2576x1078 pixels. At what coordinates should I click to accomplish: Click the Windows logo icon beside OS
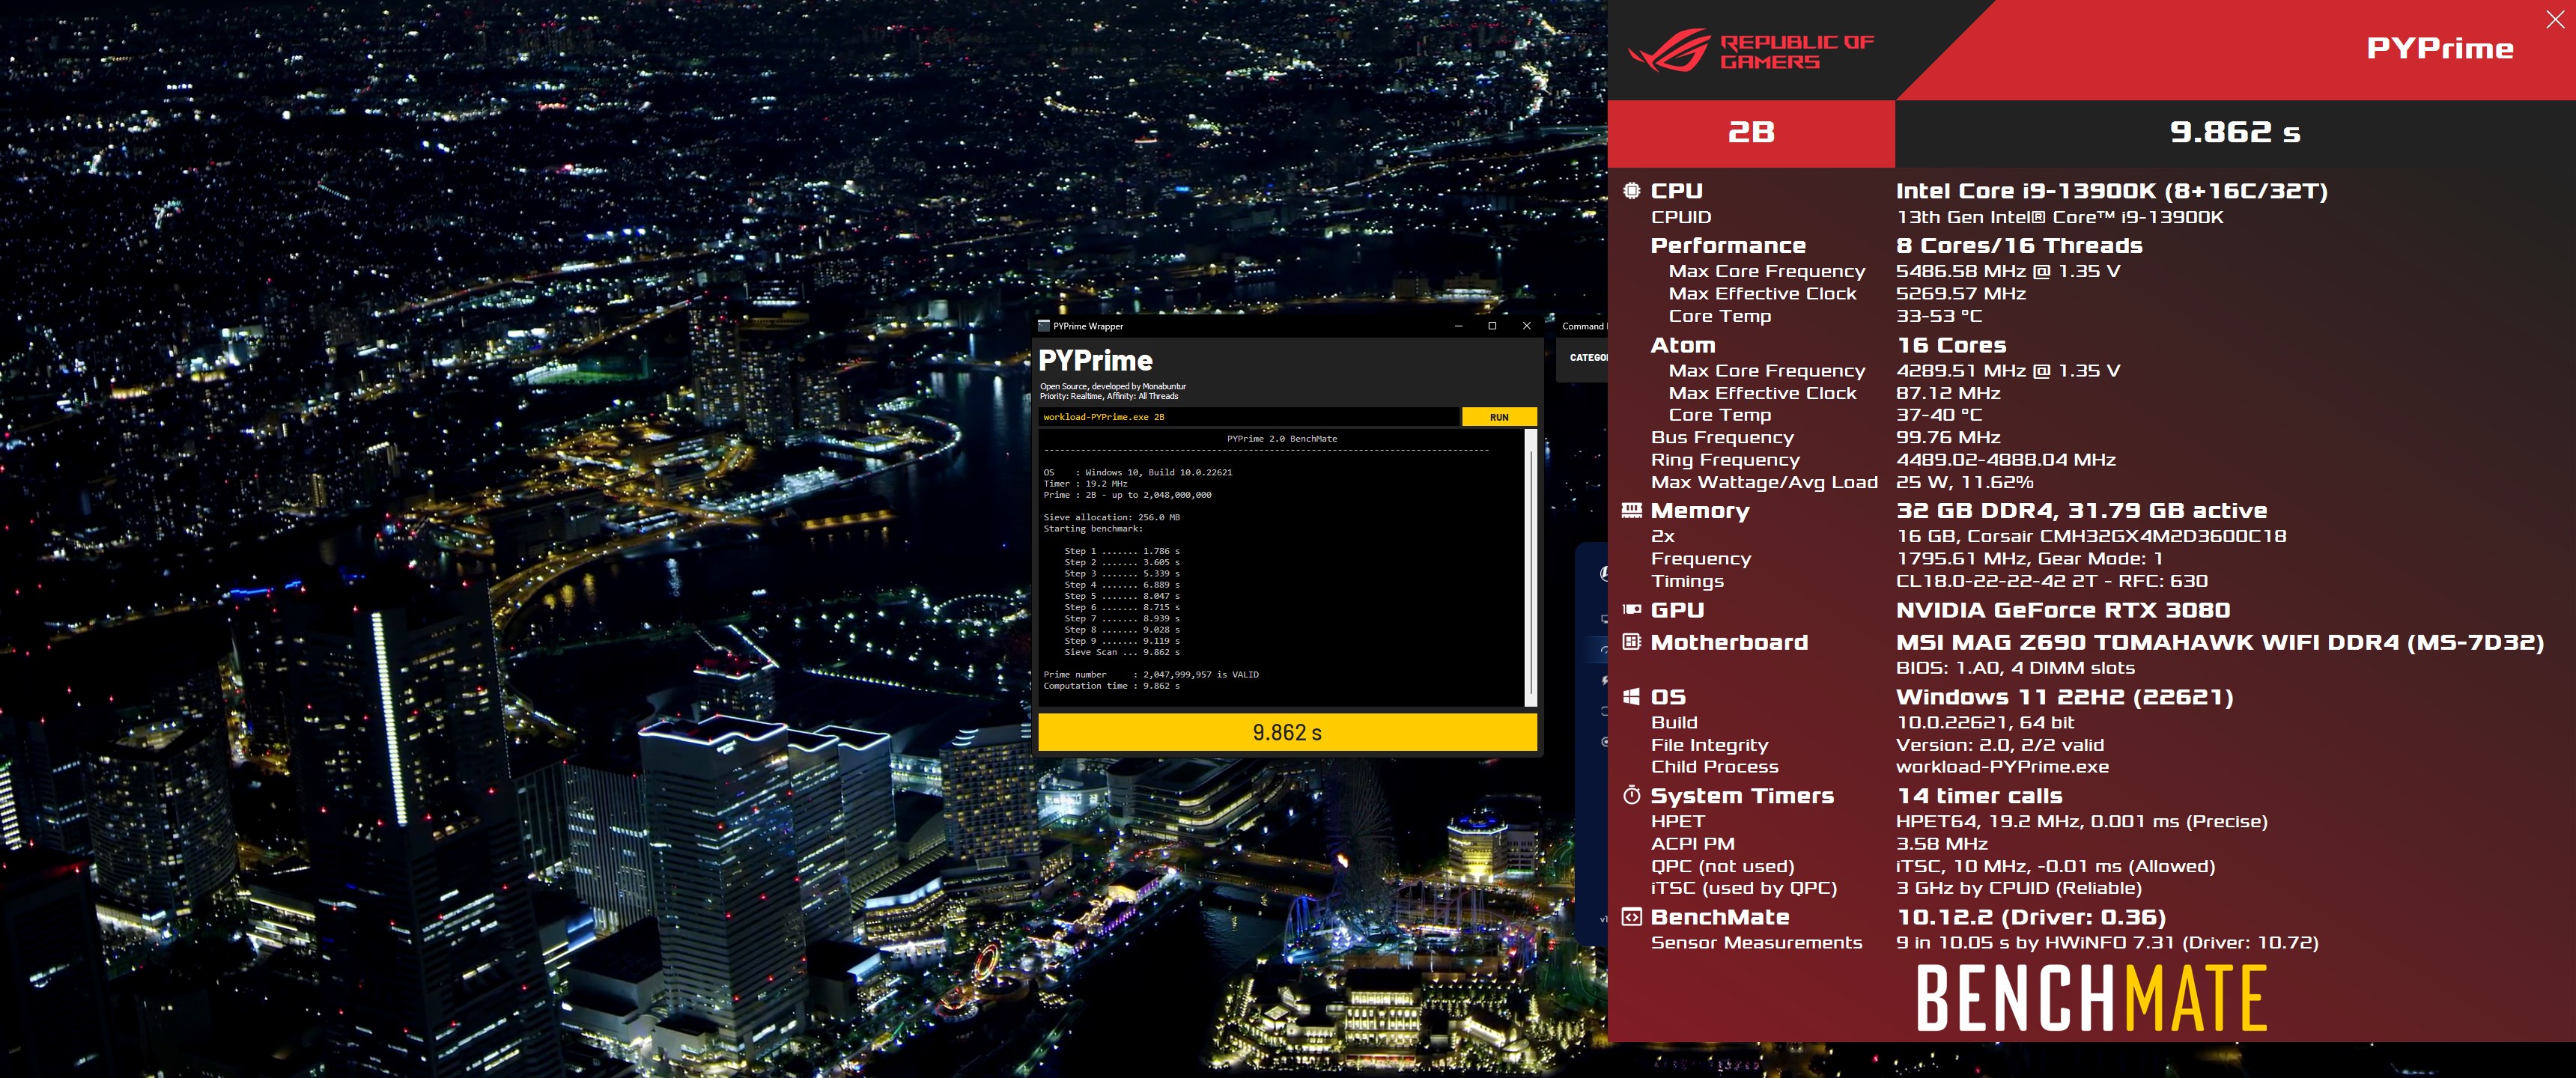(x=1631, y=696)
